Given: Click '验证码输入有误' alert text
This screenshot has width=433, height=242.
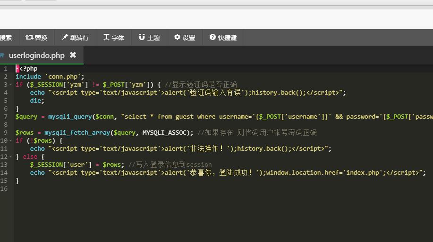Looking at the screenshot, I should tap(215, 92).
